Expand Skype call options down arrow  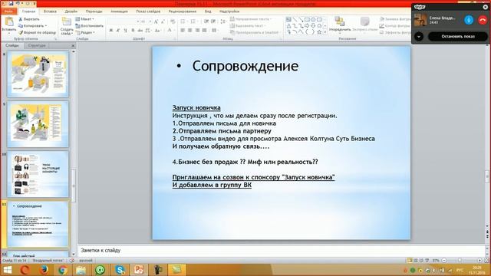(419, 36)
